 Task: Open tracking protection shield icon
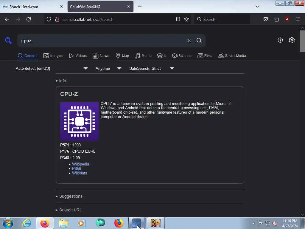pos(49,19)
